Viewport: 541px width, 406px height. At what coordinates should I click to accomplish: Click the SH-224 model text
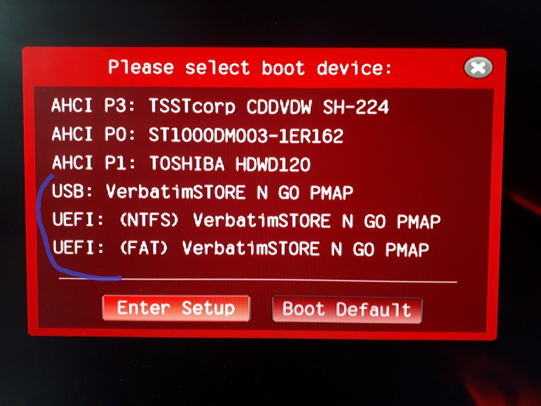[x=356, y=107]
